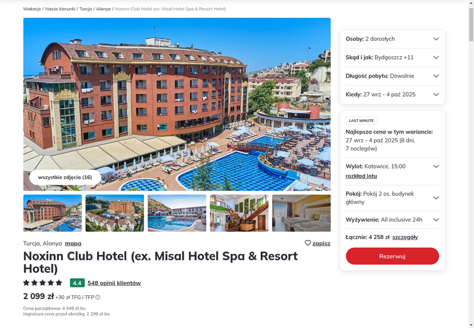Go to Alanya in breadcrumb
The width and height of the screenshot is (474, 328).
(103, 9)
